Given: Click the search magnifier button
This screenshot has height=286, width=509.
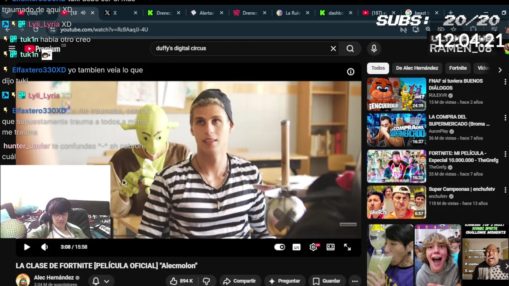Looking at the screenshot, I should click(x=350, y=48).
